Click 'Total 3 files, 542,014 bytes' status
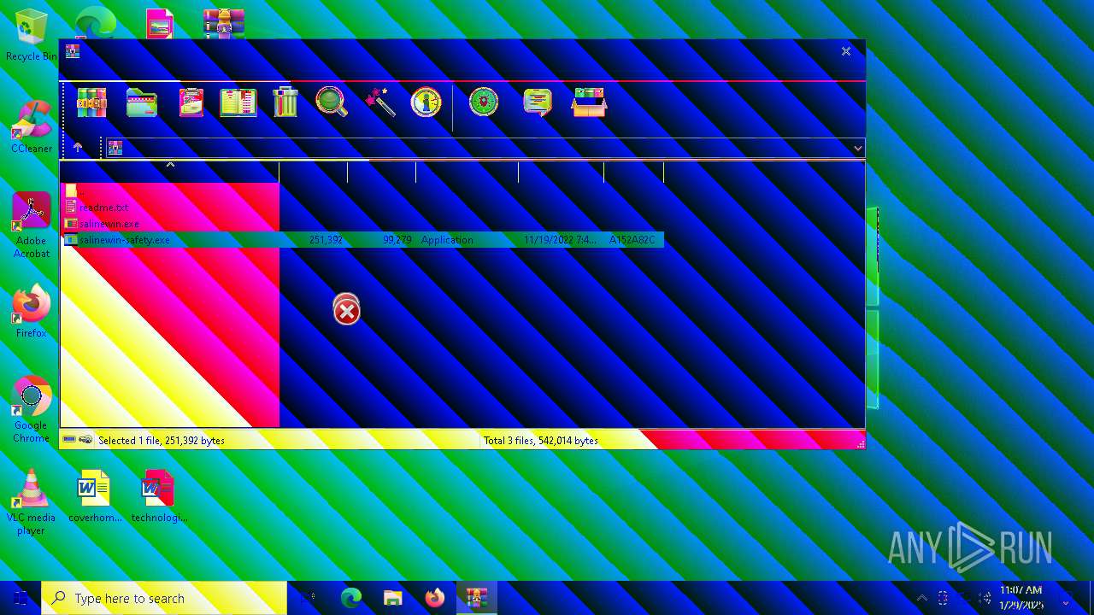 541,441
